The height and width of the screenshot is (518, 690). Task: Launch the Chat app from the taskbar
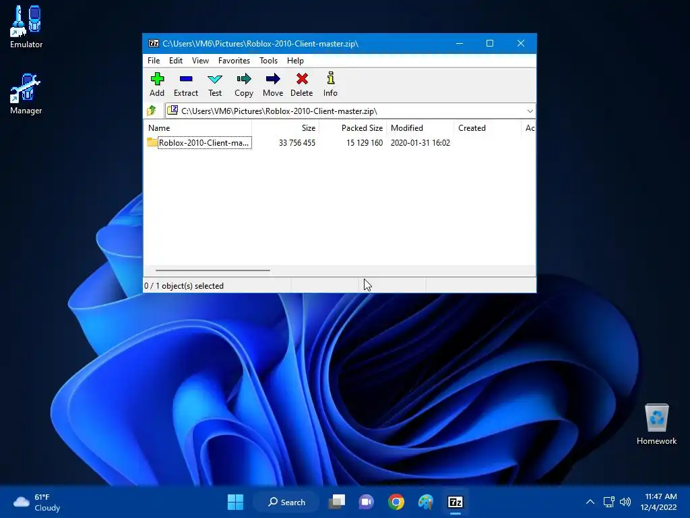point(366,502)
